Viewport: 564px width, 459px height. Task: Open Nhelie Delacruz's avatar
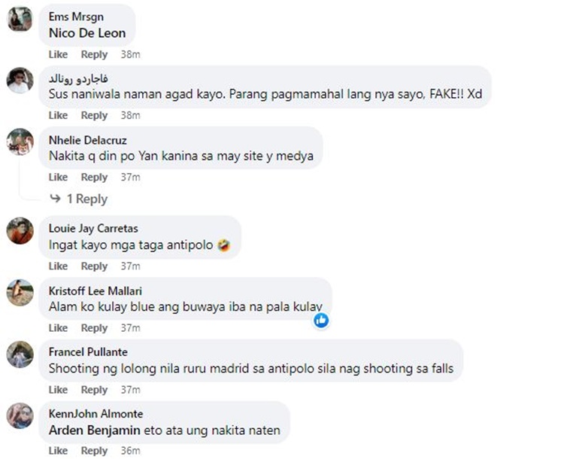[20, 142]
